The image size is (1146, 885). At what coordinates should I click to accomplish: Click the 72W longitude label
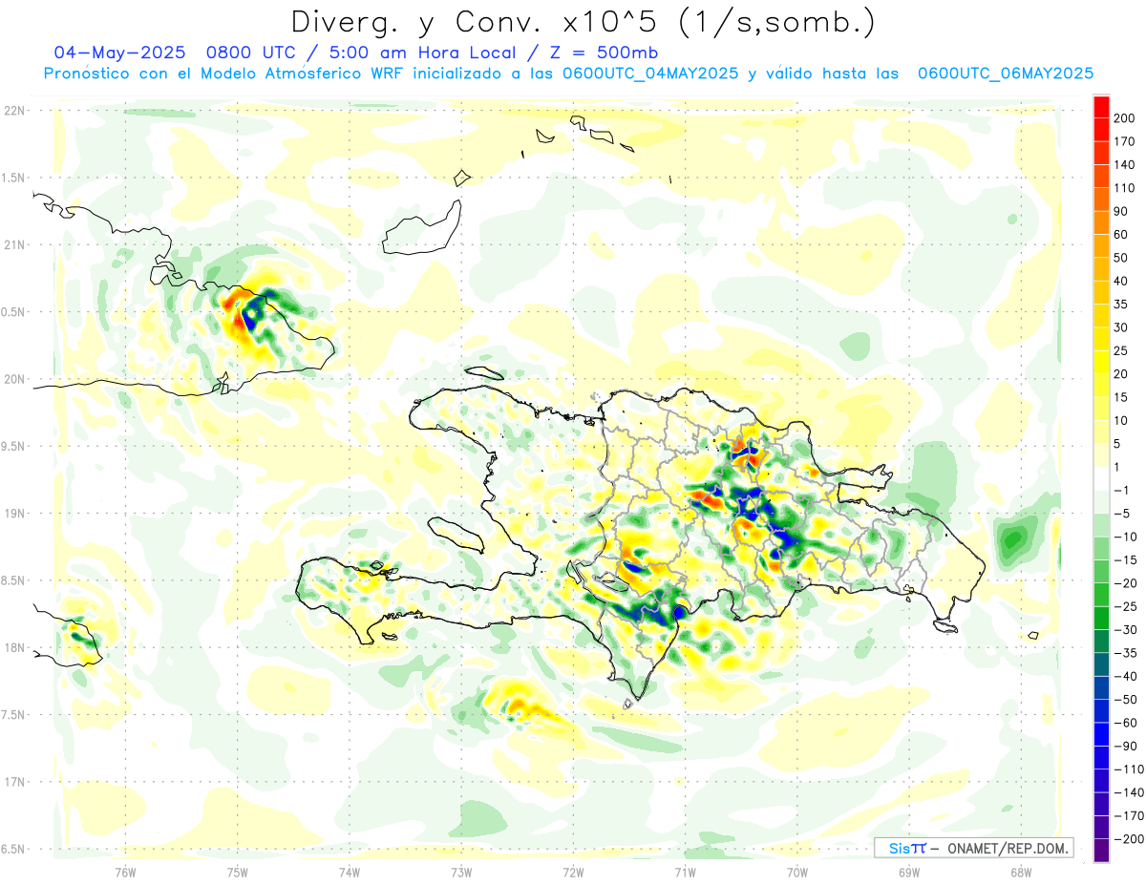574,872
